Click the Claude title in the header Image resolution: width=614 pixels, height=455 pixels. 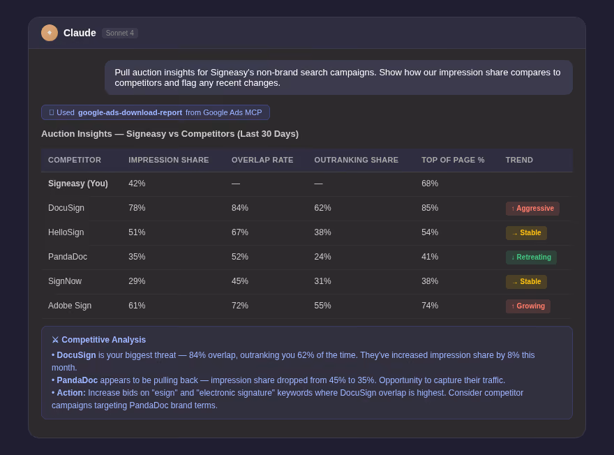pyautogui.click(x=80, y=33)
